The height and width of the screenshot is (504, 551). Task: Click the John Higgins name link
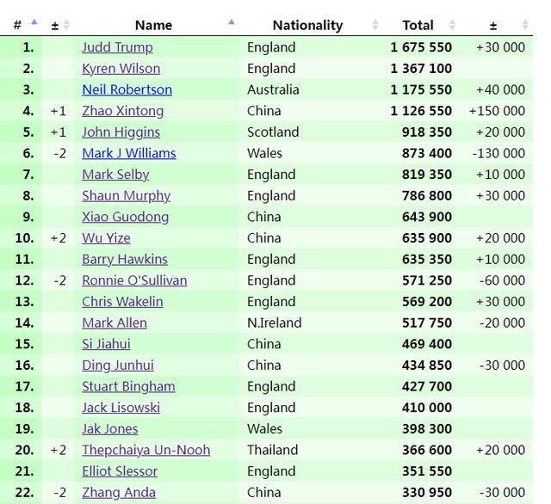[x=121, y=132]
